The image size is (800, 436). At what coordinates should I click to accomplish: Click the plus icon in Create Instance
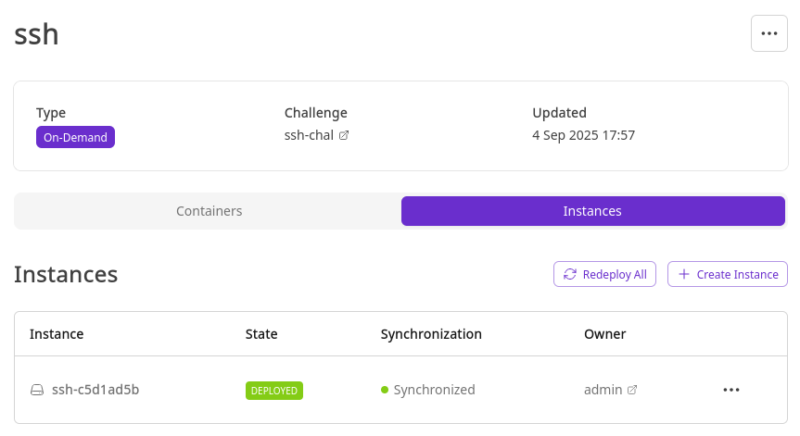(x=684, y=274)
